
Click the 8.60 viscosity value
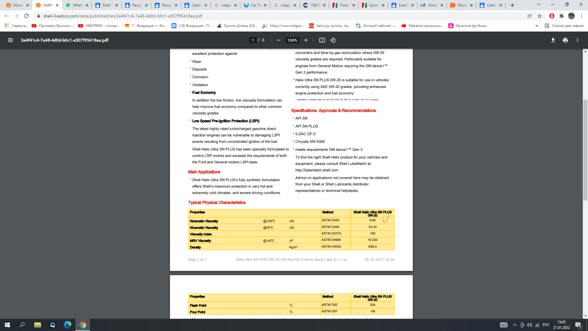pyautogui.click(x=373, y=220)
